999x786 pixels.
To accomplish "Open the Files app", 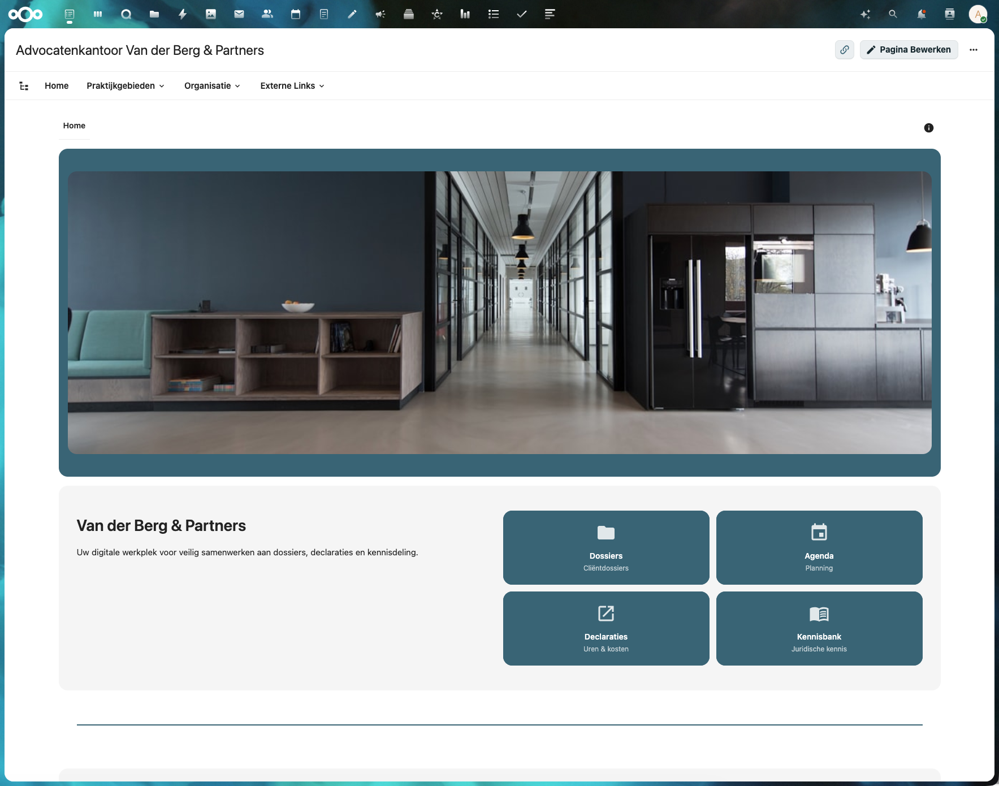I will click(154, 14).
